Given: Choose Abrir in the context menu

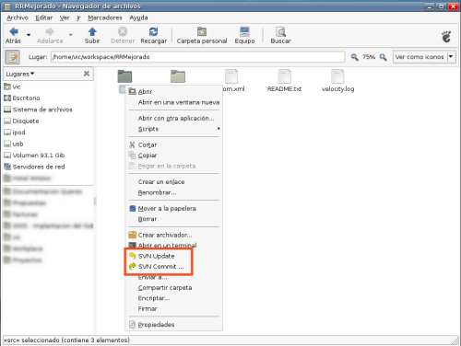Looking at the screenshot, I should pos(174,91).
